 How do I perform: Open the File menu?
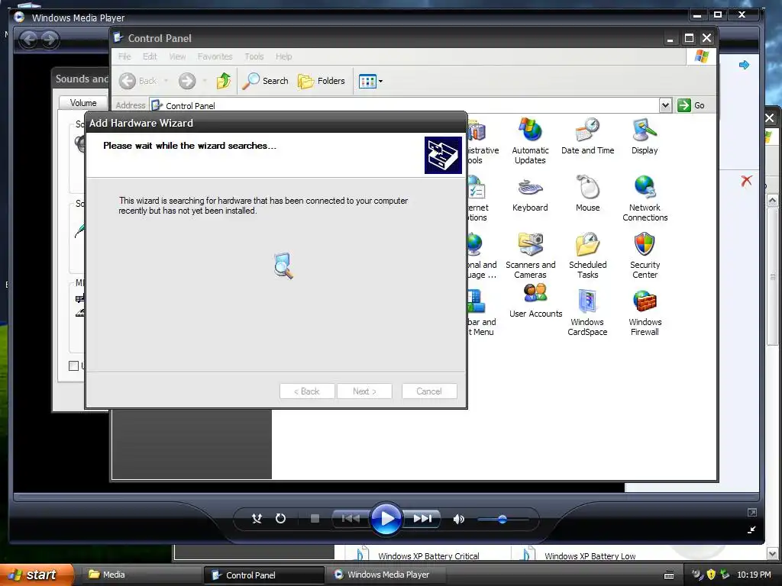click(x=124, y=56)
